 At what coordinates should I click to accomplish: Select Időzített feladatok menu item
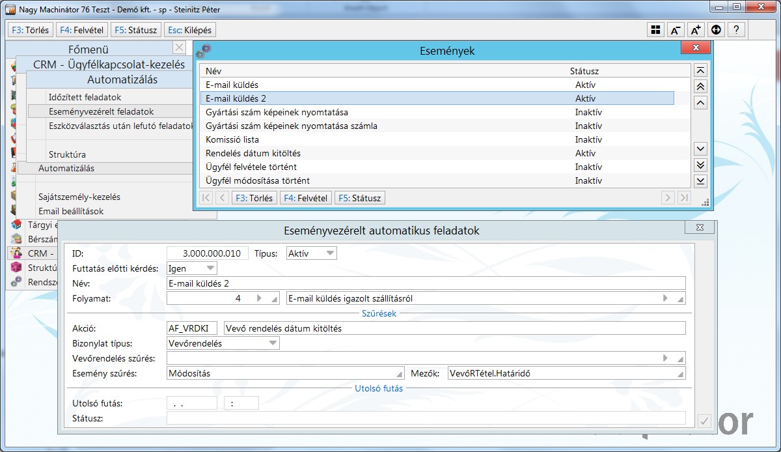(x=85, y=97)
